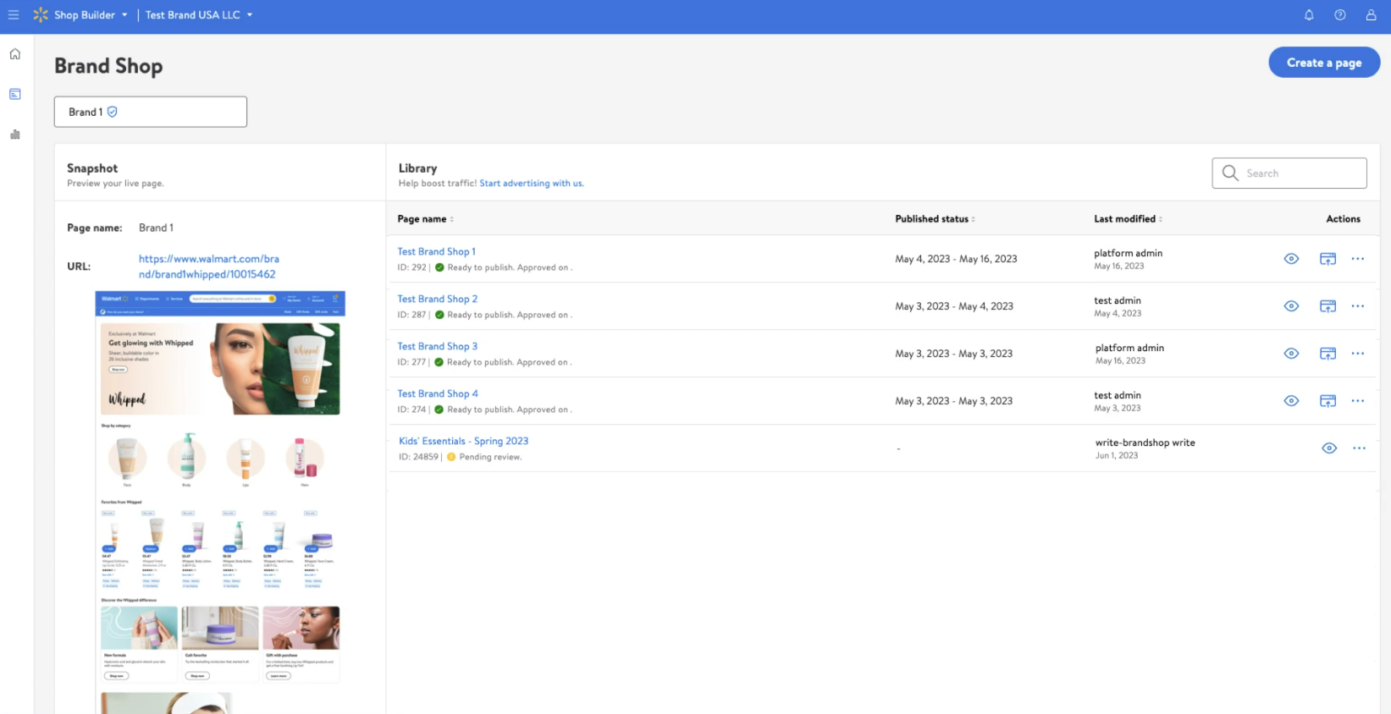Open the Brand 1 selector box
This screenshot has width=1391, height=714.
coord(151,112)
